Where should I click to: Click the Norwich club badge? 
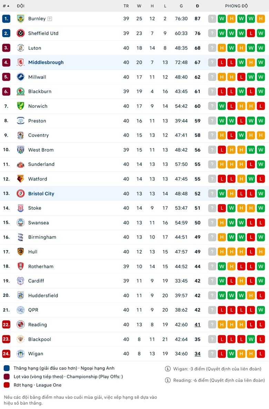(x=20, y=106)
